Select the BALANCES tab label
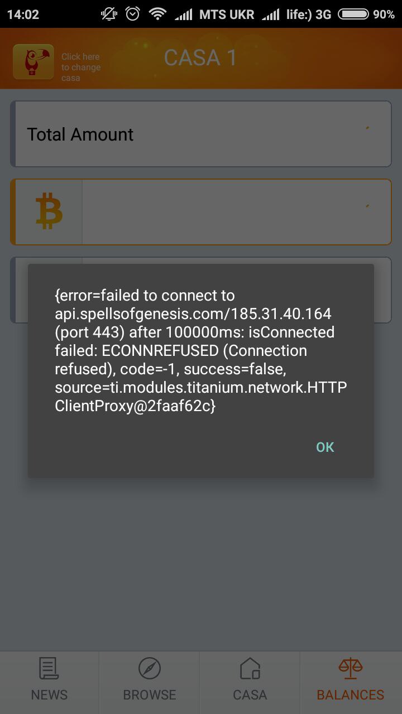Screen dimensions: 402x714 pyautogui.click(x=351, y=694)
